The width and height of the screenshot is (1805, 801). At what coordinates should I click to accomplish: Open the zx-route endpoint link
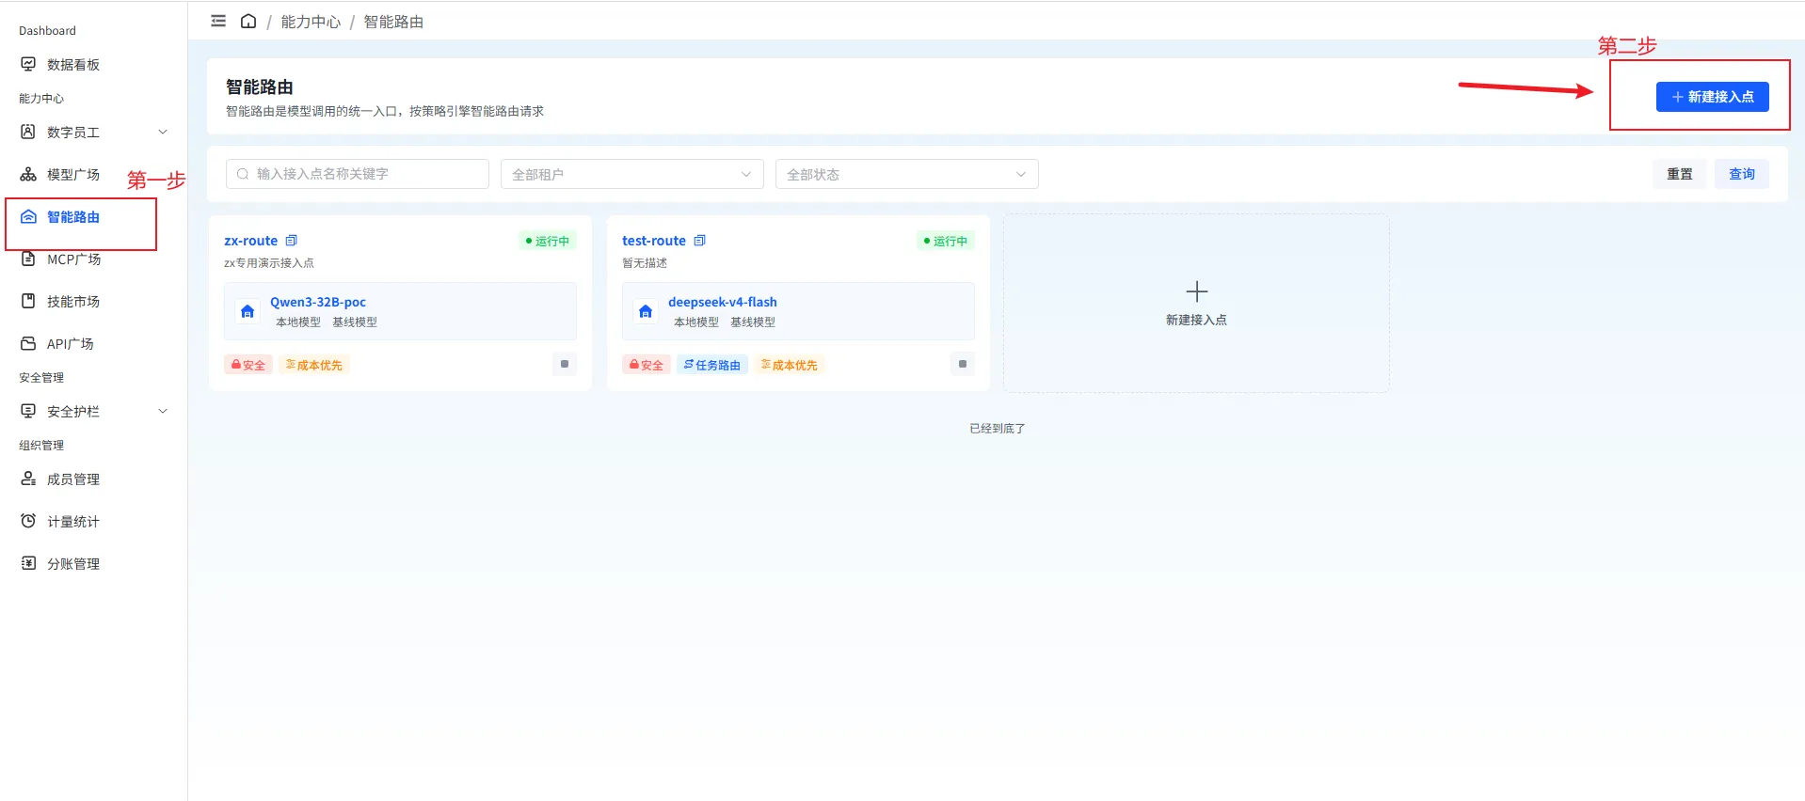pos(251,241)
